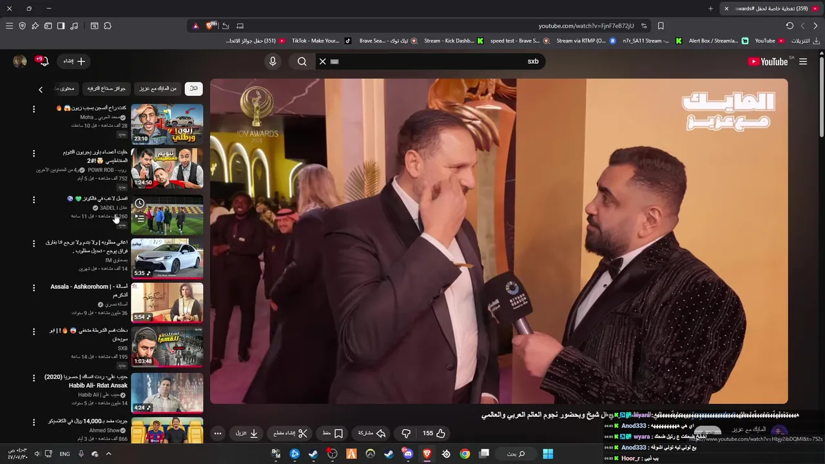The height and width of the screenshot is (464, 825).
Task: Bookmark this page with the bookmark icon
Action: (661, 26)
